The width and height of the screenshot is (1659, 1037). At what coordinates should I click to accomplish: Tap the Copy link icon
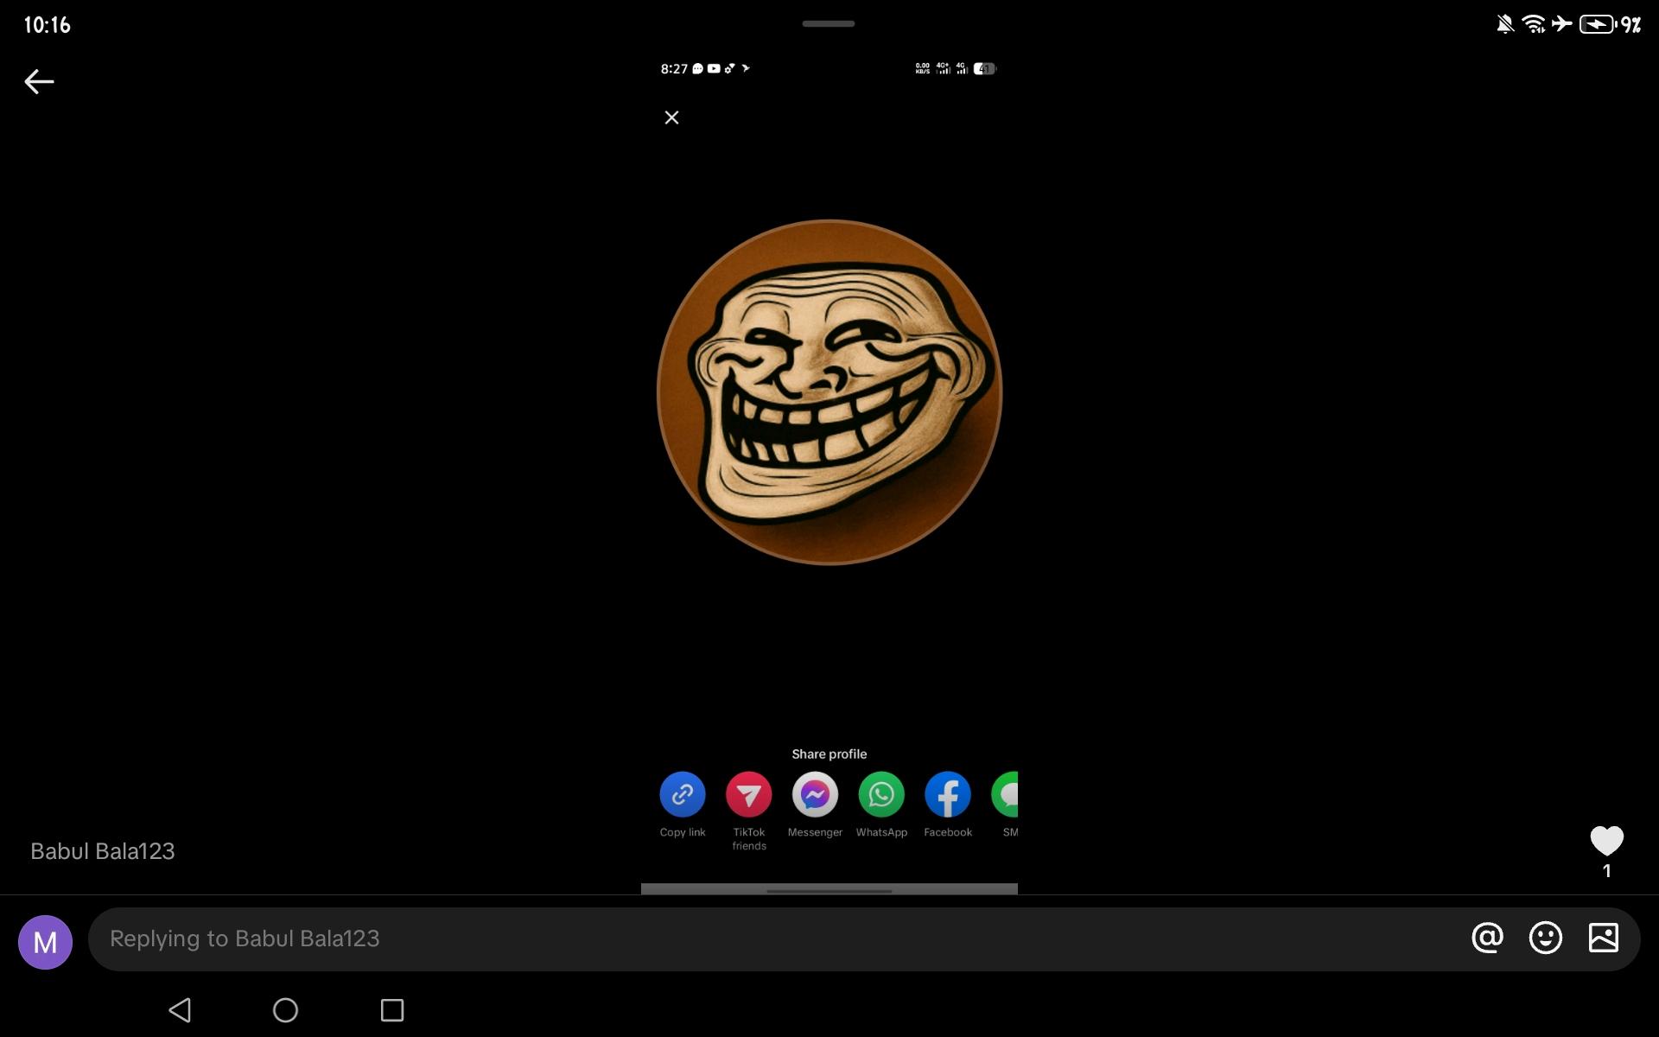[683, 794]
